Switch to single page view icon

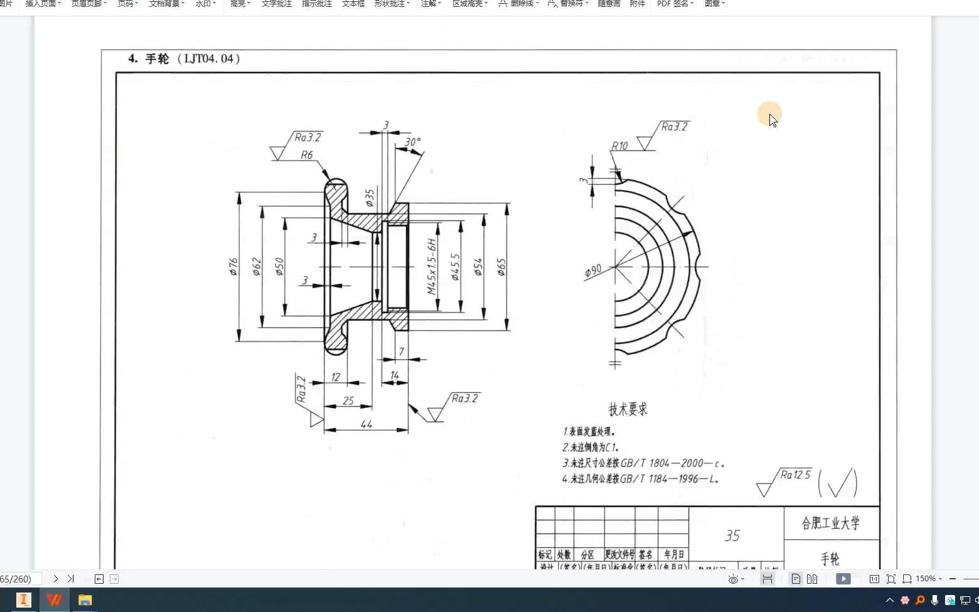click(796, 579)
